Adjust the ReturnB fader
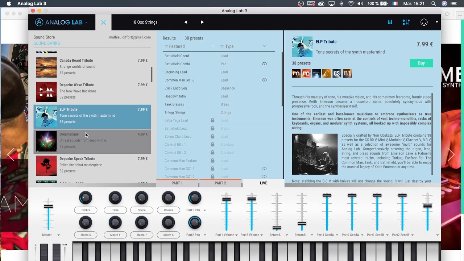 pos(302,223)
